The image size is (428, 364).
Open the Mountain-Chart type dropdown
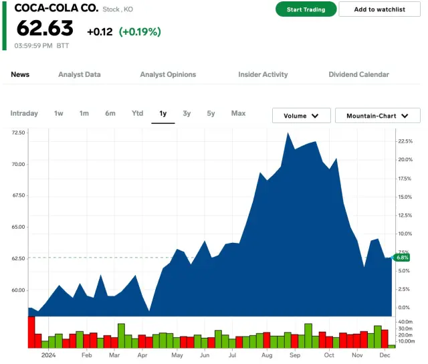coord(377,116)
